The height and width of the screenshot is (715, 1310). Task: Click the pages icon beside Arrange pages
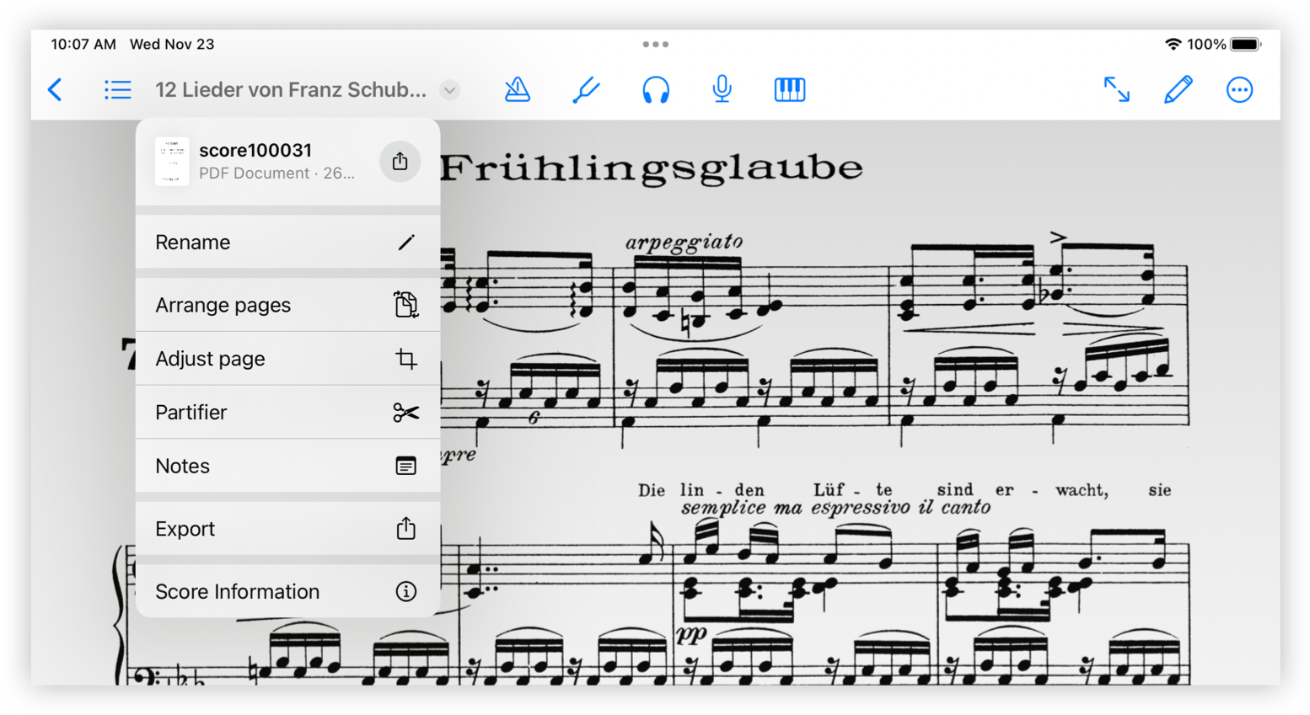pos(405,304)
